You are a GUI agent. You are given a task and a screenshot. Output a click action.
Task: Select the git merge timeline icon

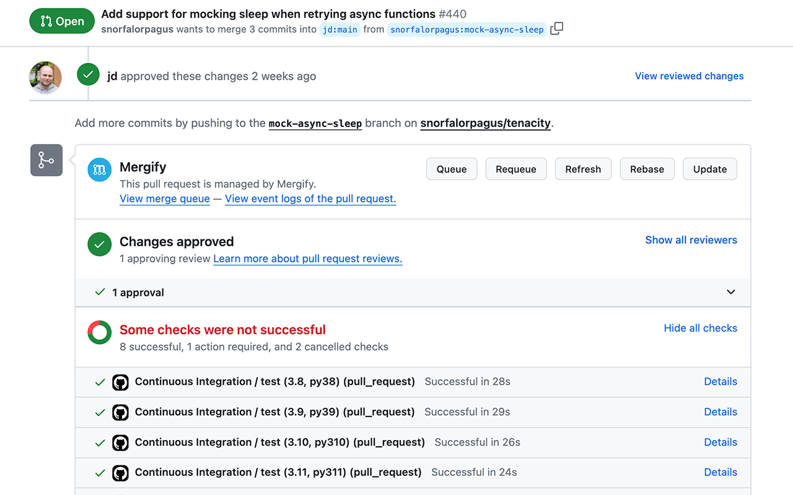click(x=46, y=160)
